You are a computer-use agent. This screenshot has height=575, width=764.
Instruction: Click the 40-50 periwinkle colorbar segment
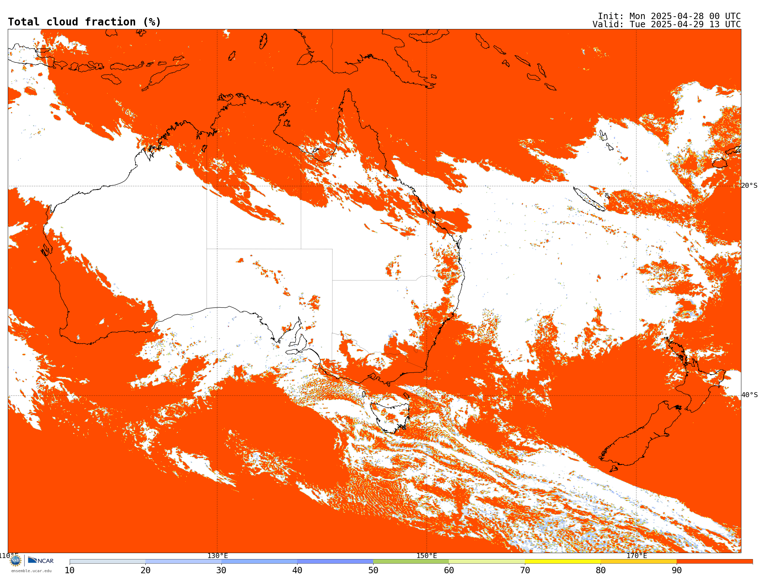pos(335,562)
